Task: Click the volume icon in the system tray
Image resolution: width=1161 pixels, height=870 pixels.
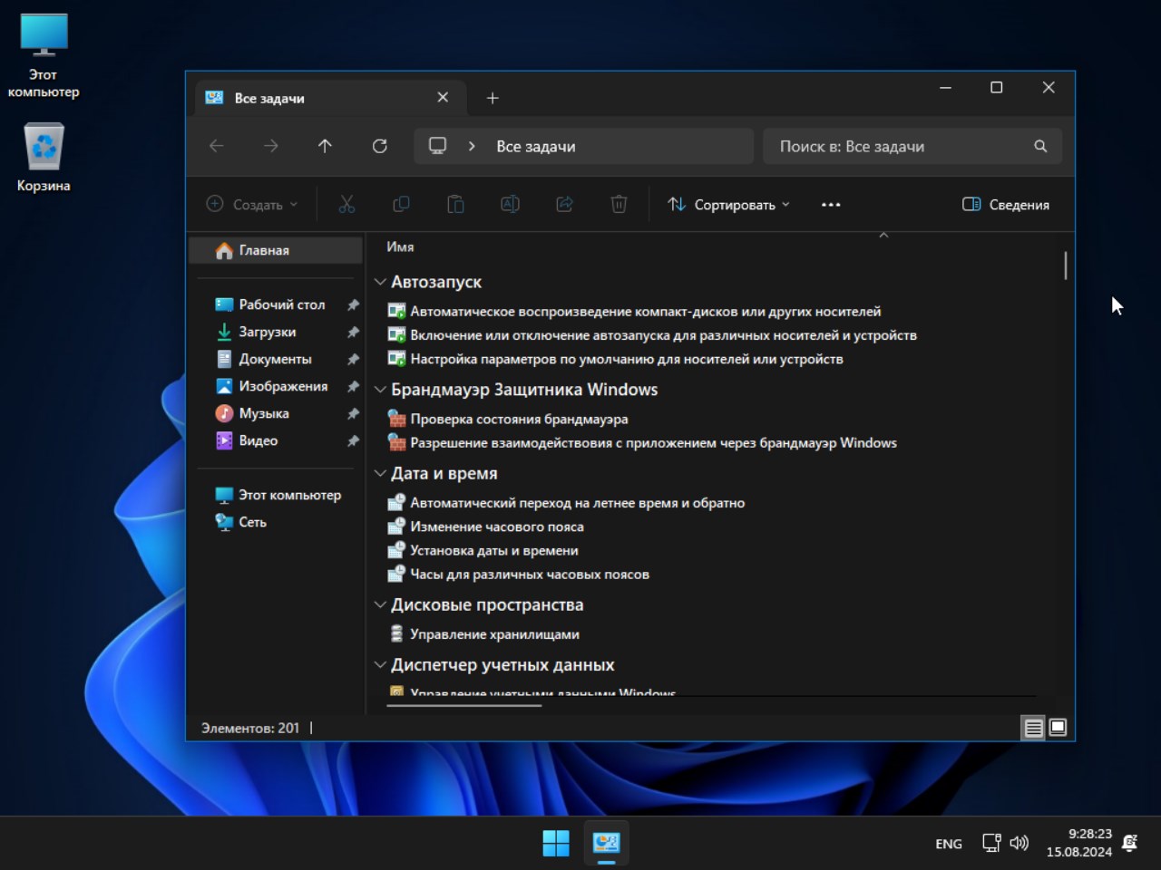Action: point(1020,843)
